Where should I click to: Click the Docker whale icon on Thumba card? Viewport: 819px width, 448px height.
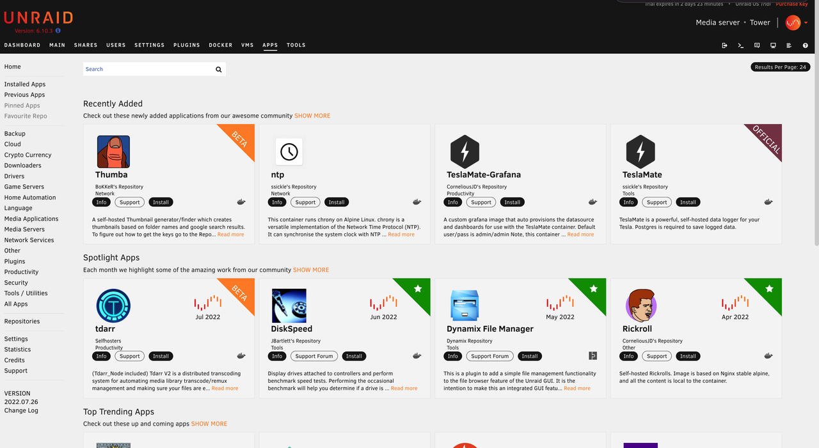241,202
